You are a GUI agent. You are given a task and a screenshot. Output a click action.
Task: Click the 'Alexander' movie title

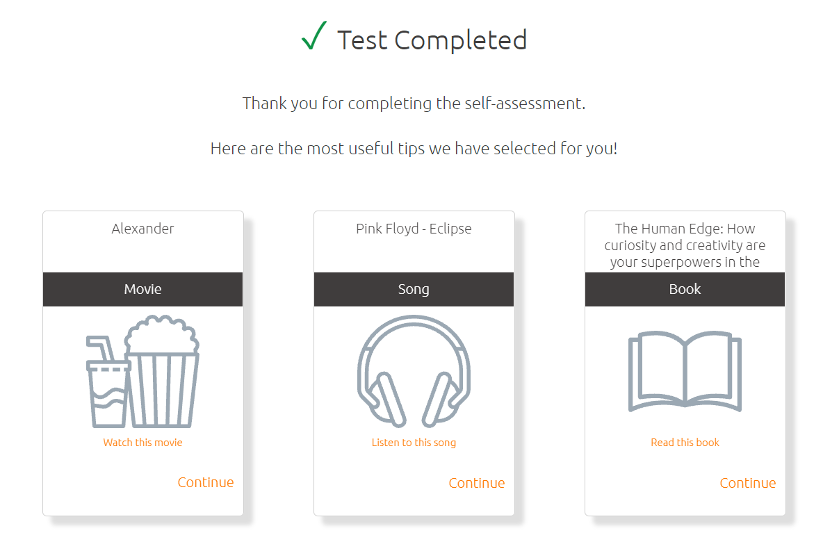[142, 229]
